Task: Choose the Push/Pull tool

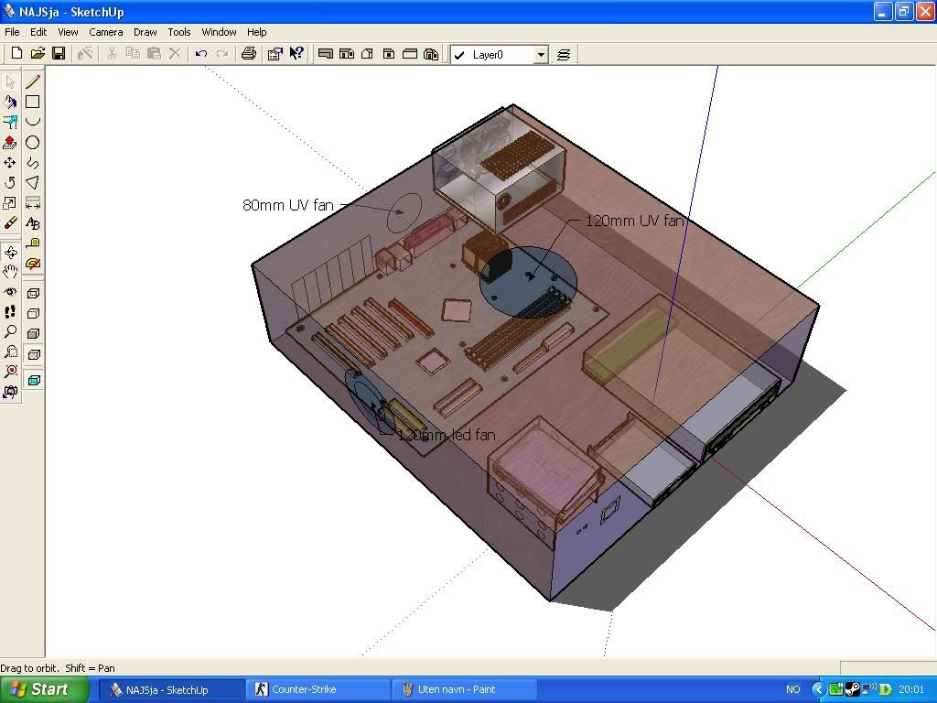Action: click(10, 143)
